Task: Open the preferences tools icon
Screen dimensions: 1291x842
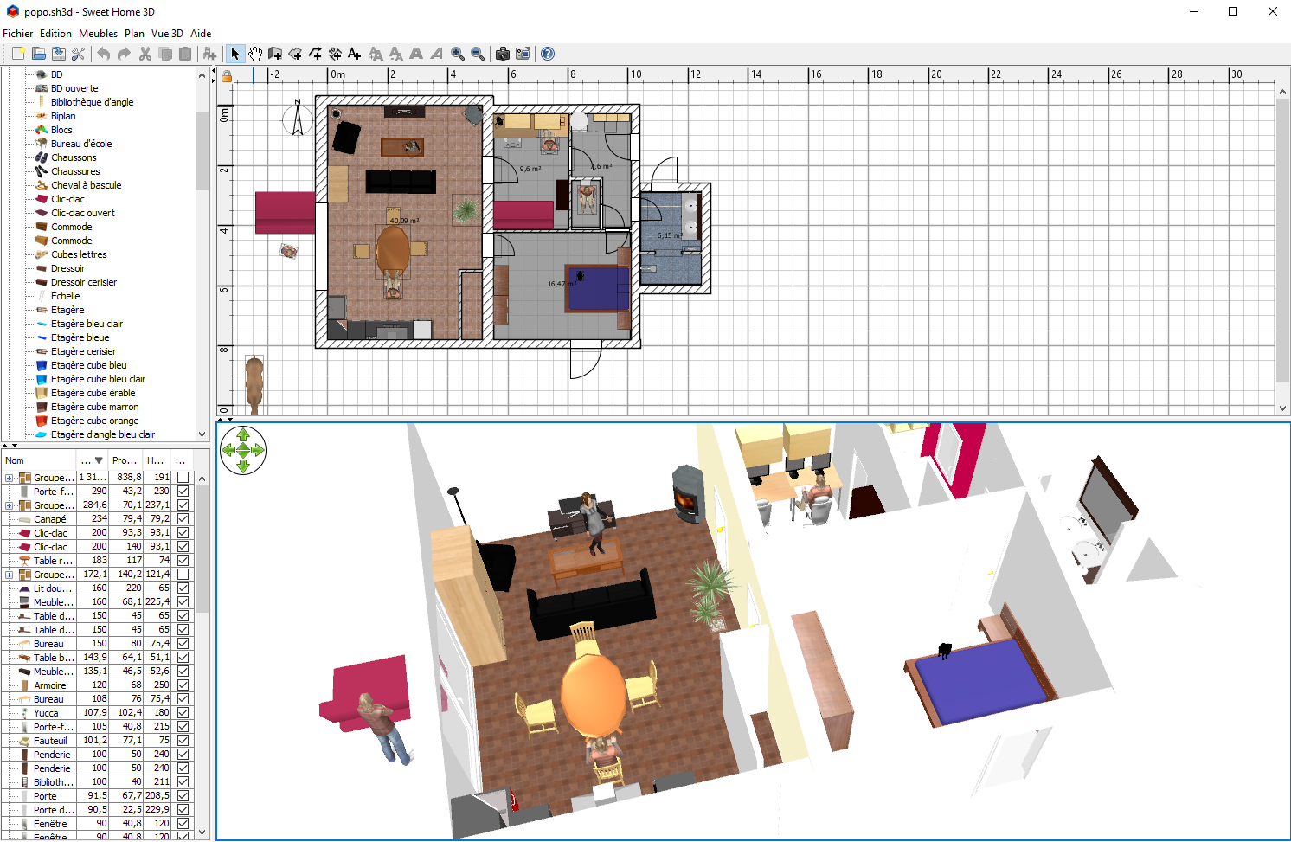Action: (78, 54)
